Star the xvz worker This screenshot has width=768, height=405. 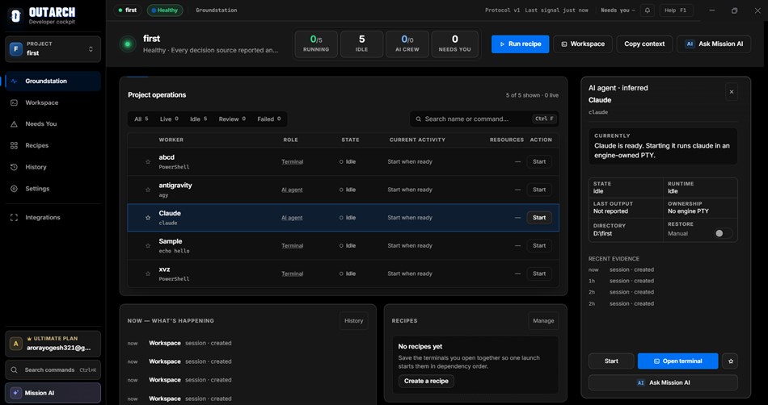pyautogui.click(x=148, y=274)
